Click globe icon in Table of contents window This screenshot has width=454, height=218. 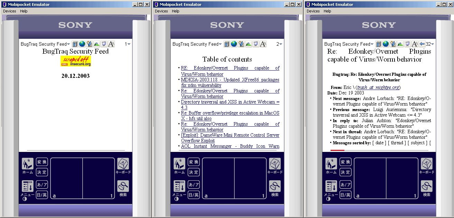point(234,44)
